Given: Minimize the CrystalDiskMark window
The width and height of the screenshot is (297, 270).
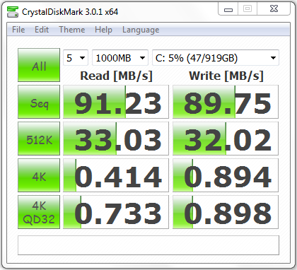Looking at the screenshot, I should [x=228, y=9].
